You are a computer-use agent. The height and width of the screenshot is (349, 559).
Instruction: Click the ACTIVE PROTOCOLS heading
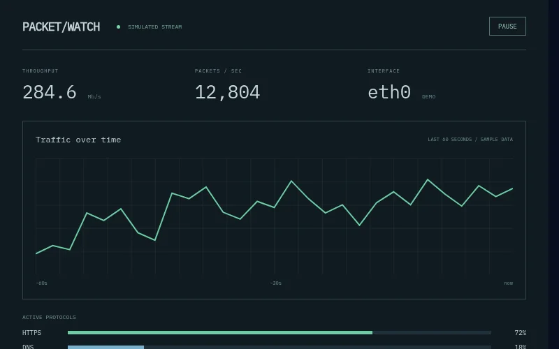[x=49, y=318]
